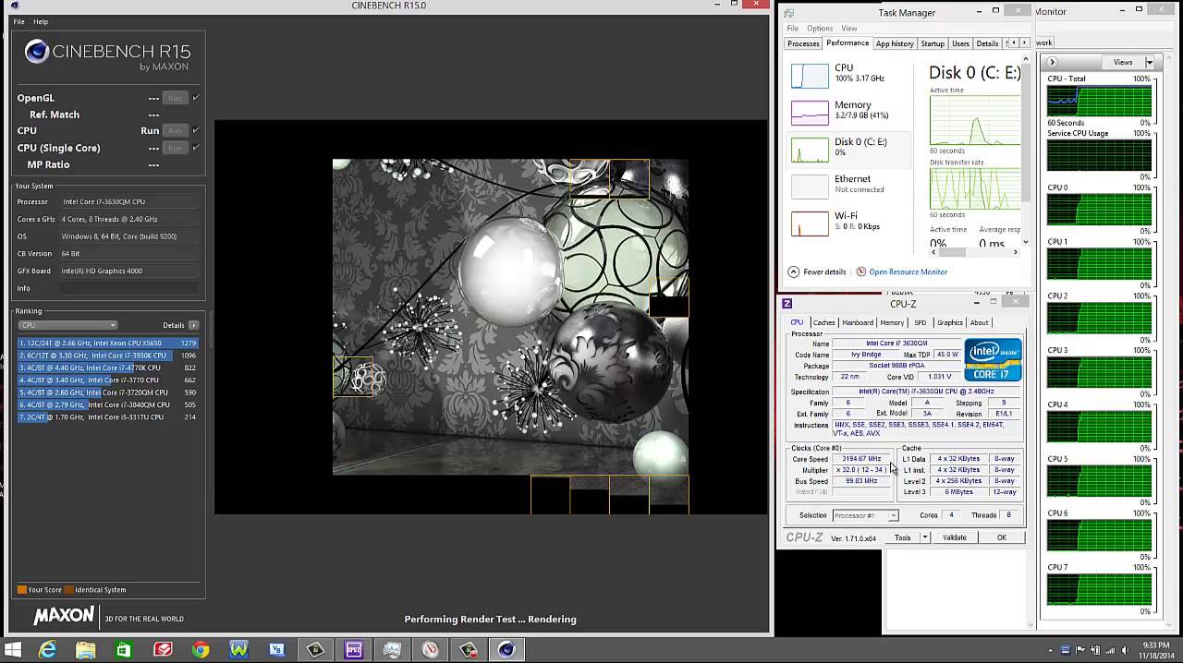Click the Run button for OpenGL test
Image resolution: width=1183 pixels, height=663 pixels.
[175, 98]
